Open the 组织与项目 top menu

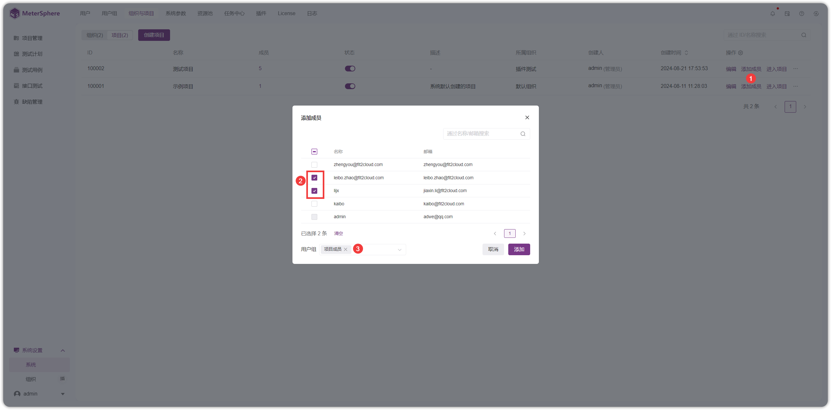coord(141,14)
